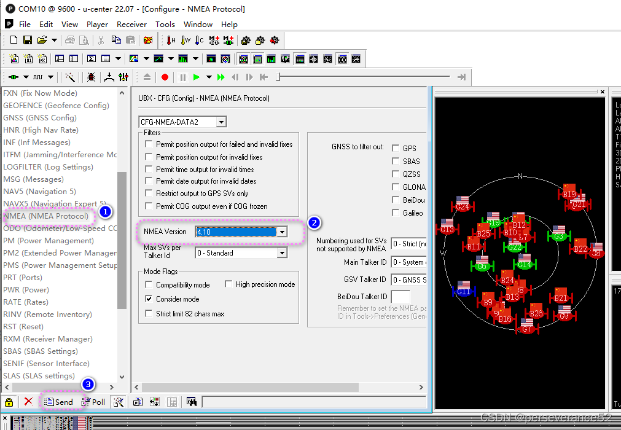This screenshot has width=621, height=430.
Task: Select RATE (Rates) in configuration list
Action: point(26,302)
